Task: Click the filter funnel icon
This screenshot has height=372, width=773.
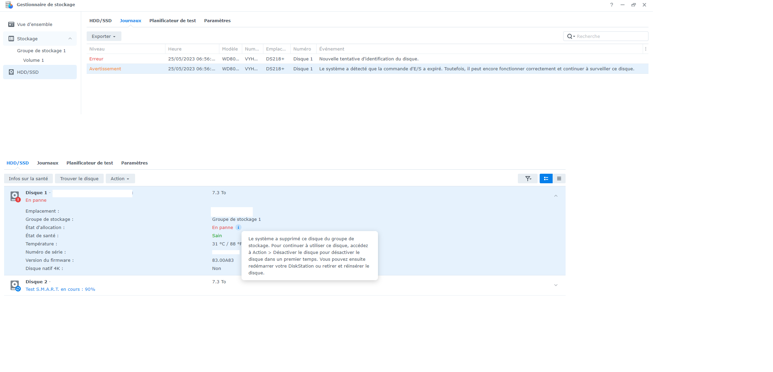Action: coord(528,178)
